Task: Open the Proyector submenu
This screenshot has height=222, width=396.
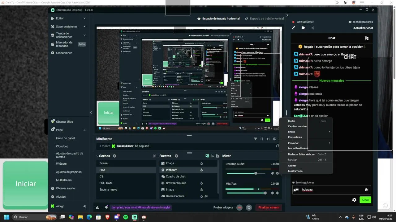Action: pyautogui.click(x=306, y=143)
